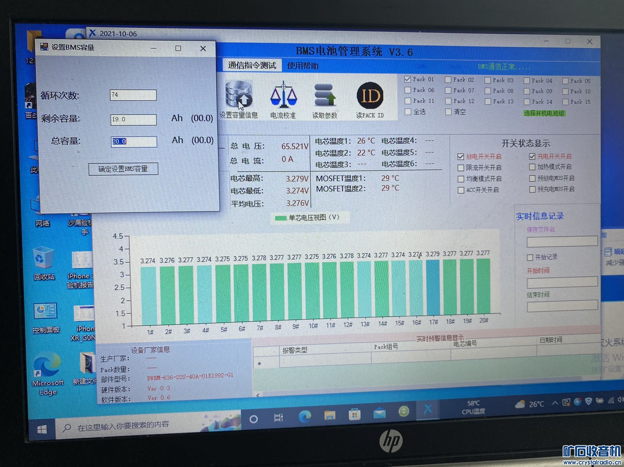
Task: Open Cortana circle icon in taskbar
Action: 253,419
